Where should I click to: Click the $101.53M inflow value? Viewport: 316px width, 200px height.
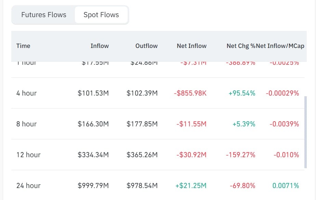tap(93, 93)
